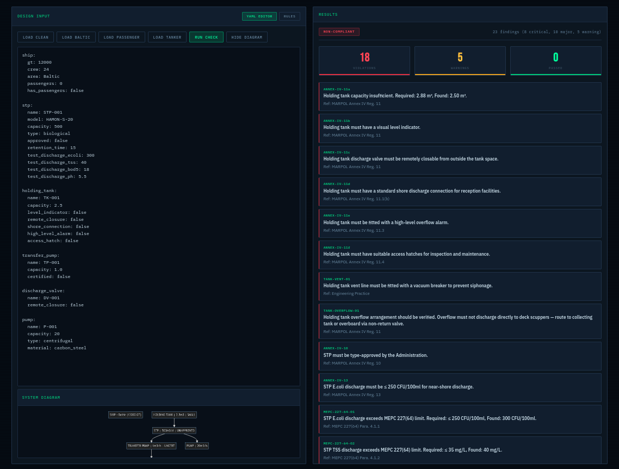Click the 'name: DV-001' line
The image size is (619, 469).
coord(44,298)
